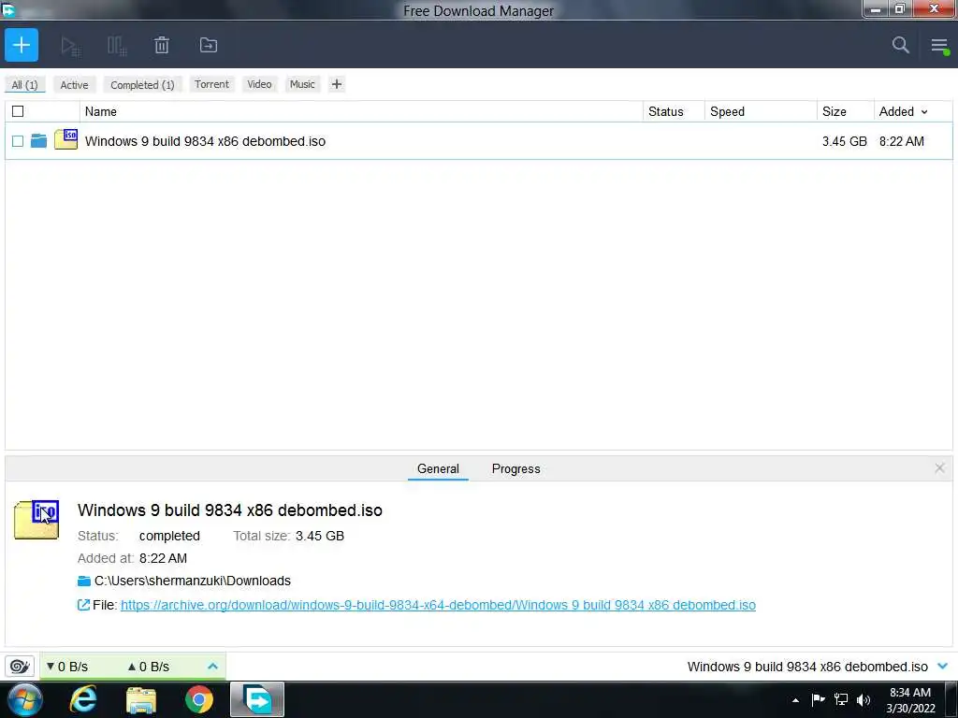Open search with the magnifier icon
This screenshot has width=958, height=718.
click(x=900, y=45)
